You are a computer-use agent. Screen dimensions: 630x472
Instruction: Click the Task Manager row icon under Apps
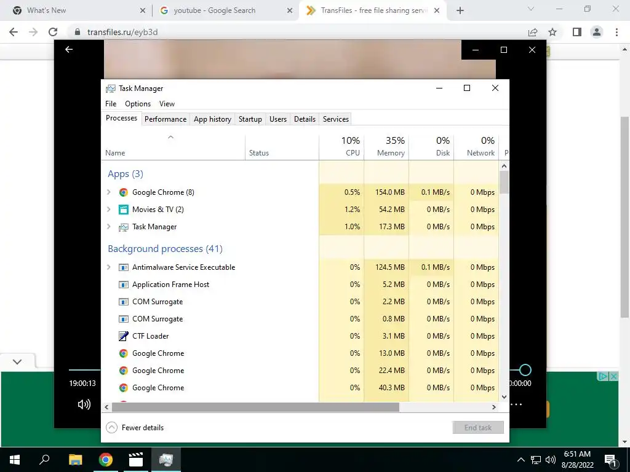123,227
